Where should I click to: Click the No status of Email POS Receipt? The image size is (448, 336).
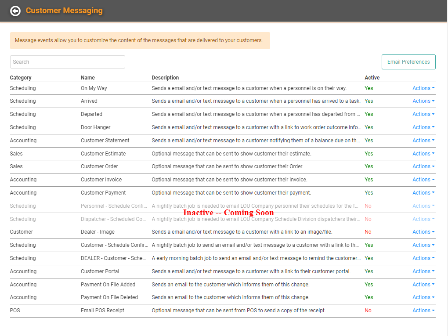point(368,311)
